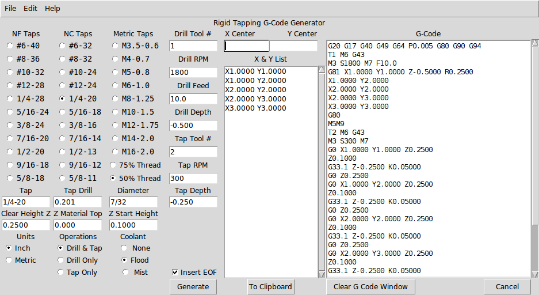Click scroll-up arrow of X & Y List
This screenshot has width=539, height=295.
[322, 70]
